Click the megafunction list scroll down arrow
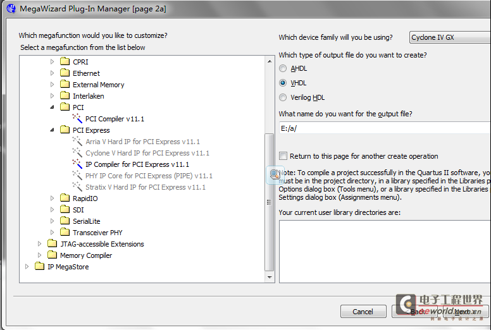491x330 pixels. click(270, 277)
